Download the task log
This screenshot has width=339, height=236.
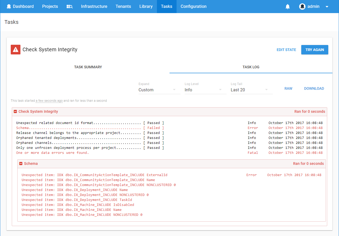pyautogui.click(x=314, y=88)
